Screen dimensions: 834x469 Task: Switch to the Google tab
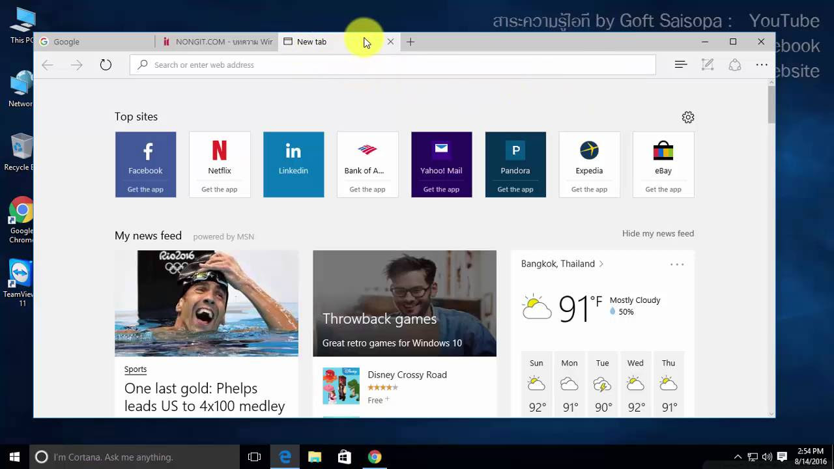tap(94, 42)
